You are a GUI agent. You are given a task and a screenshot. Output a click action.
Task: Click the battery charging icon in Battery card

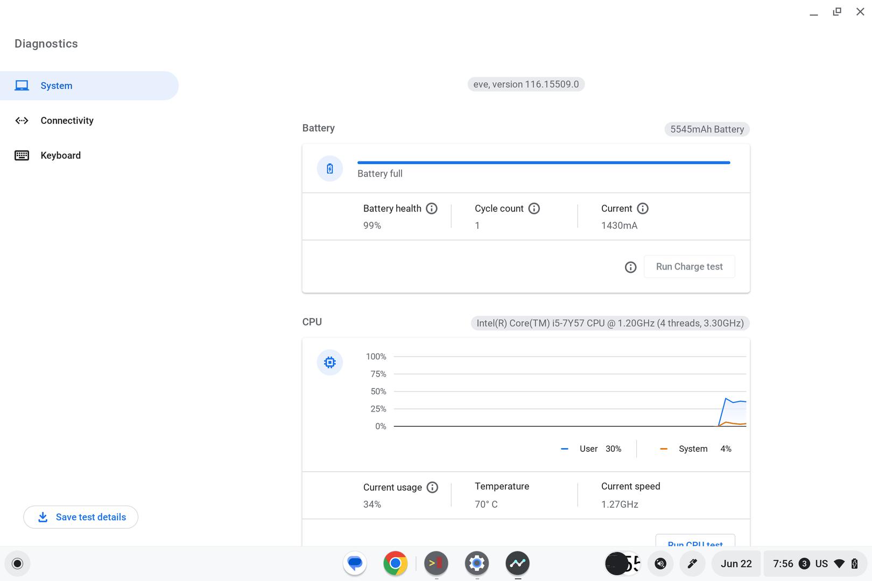point(330,169)
